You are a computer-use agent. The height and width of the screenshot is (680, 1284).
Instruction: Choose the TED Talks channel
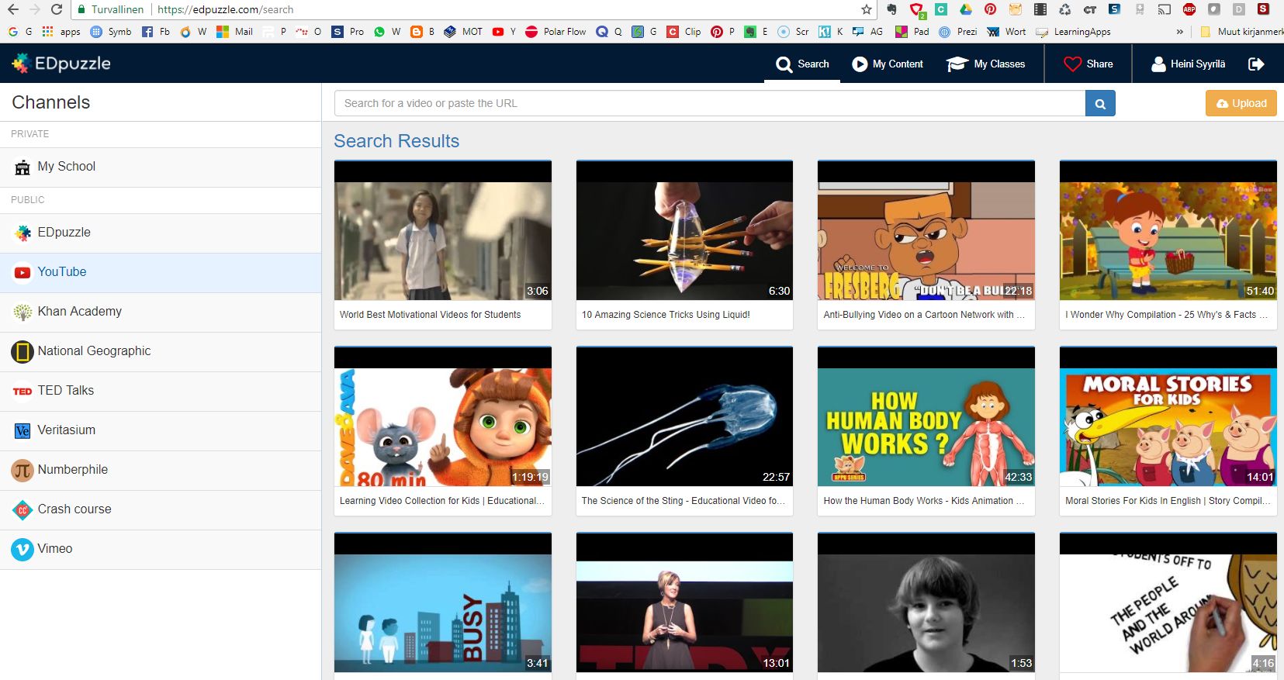[65, 391]
